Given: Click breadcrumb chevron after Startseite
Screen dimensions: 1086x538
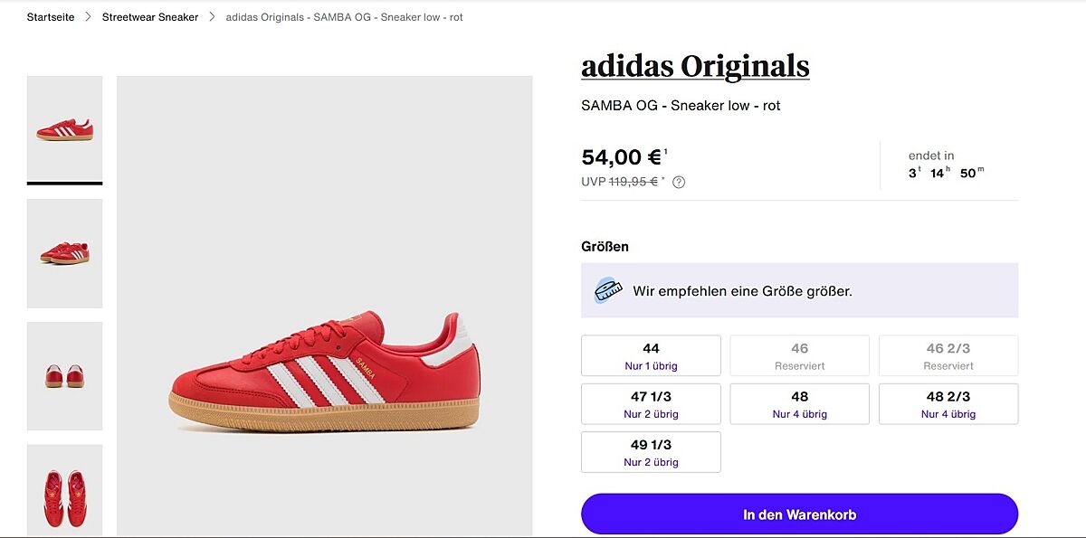Looking at the screenshot, I should pyautogui.click(x=88, y=17).
